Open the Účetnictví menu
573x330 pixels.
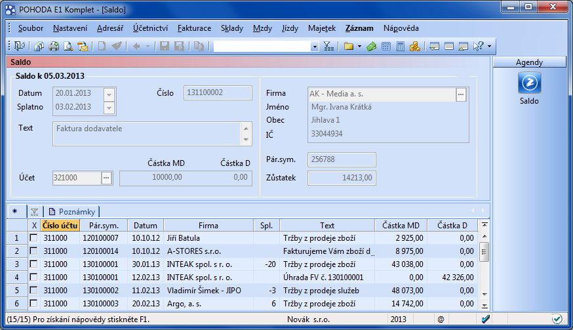(x=150, y=28)
